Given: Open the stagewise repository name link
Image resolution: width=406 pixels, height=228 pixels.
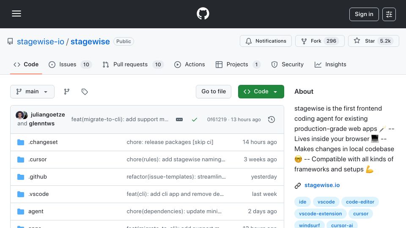Looking at the screenshot, I should (90, 42).
